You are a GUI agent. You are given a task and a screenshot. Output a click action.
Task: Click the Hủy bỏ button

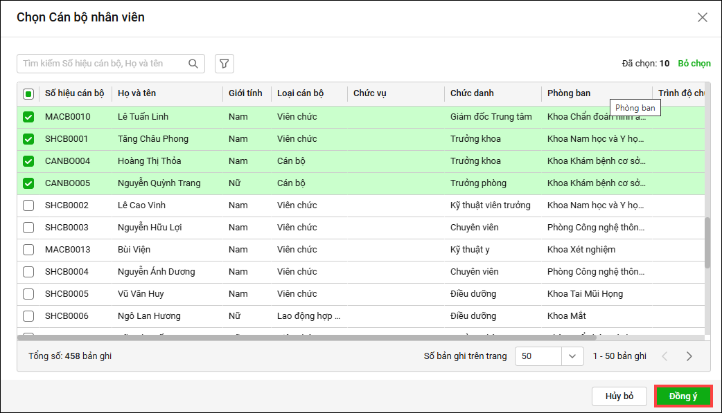coord(619,396)
